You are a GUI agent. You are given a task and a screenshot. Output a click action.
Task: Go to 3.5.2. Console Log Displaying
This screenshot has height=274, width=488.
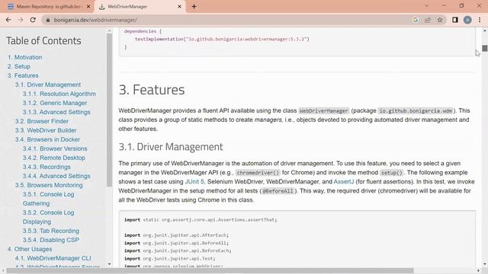click(x=48, y=217)
